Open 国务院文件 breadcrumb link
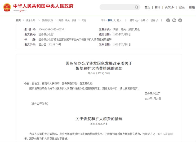This screenshot has height=142, width=196. pyautogui.click(x=47, y=20)
